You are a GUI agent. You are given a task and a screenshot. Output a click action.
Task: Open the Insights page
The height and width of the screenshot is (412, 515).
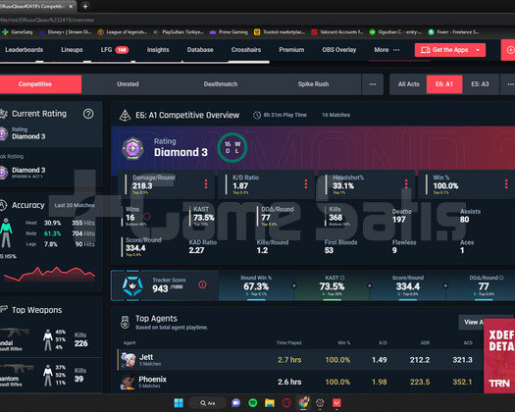tap(158, 50)
